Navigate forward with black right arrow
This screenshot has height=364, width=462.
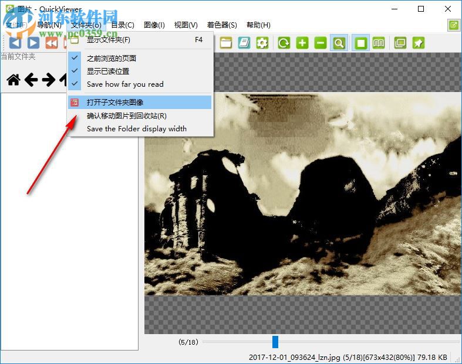[x=49, y=80]
